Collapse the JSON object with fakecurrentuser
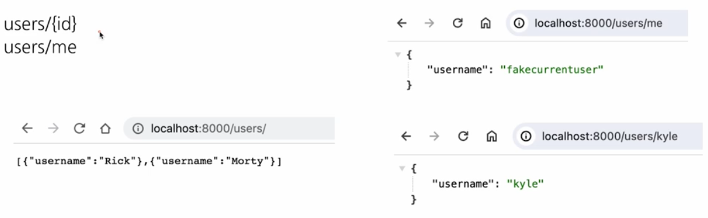 [398, 55]
